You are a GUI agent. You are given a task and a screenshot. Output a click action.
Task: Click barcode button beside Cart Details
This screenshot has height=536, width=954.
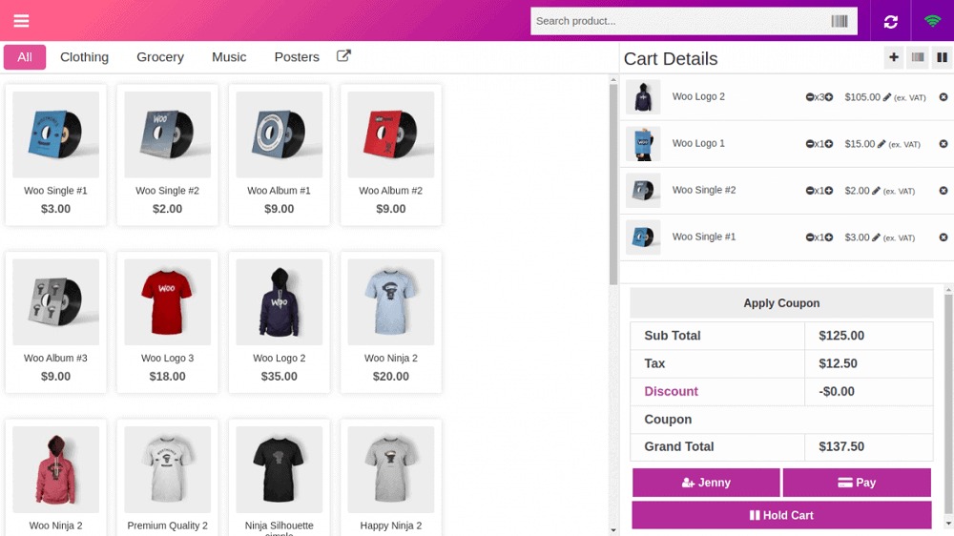pyautogui.click(x=918, y=58)
